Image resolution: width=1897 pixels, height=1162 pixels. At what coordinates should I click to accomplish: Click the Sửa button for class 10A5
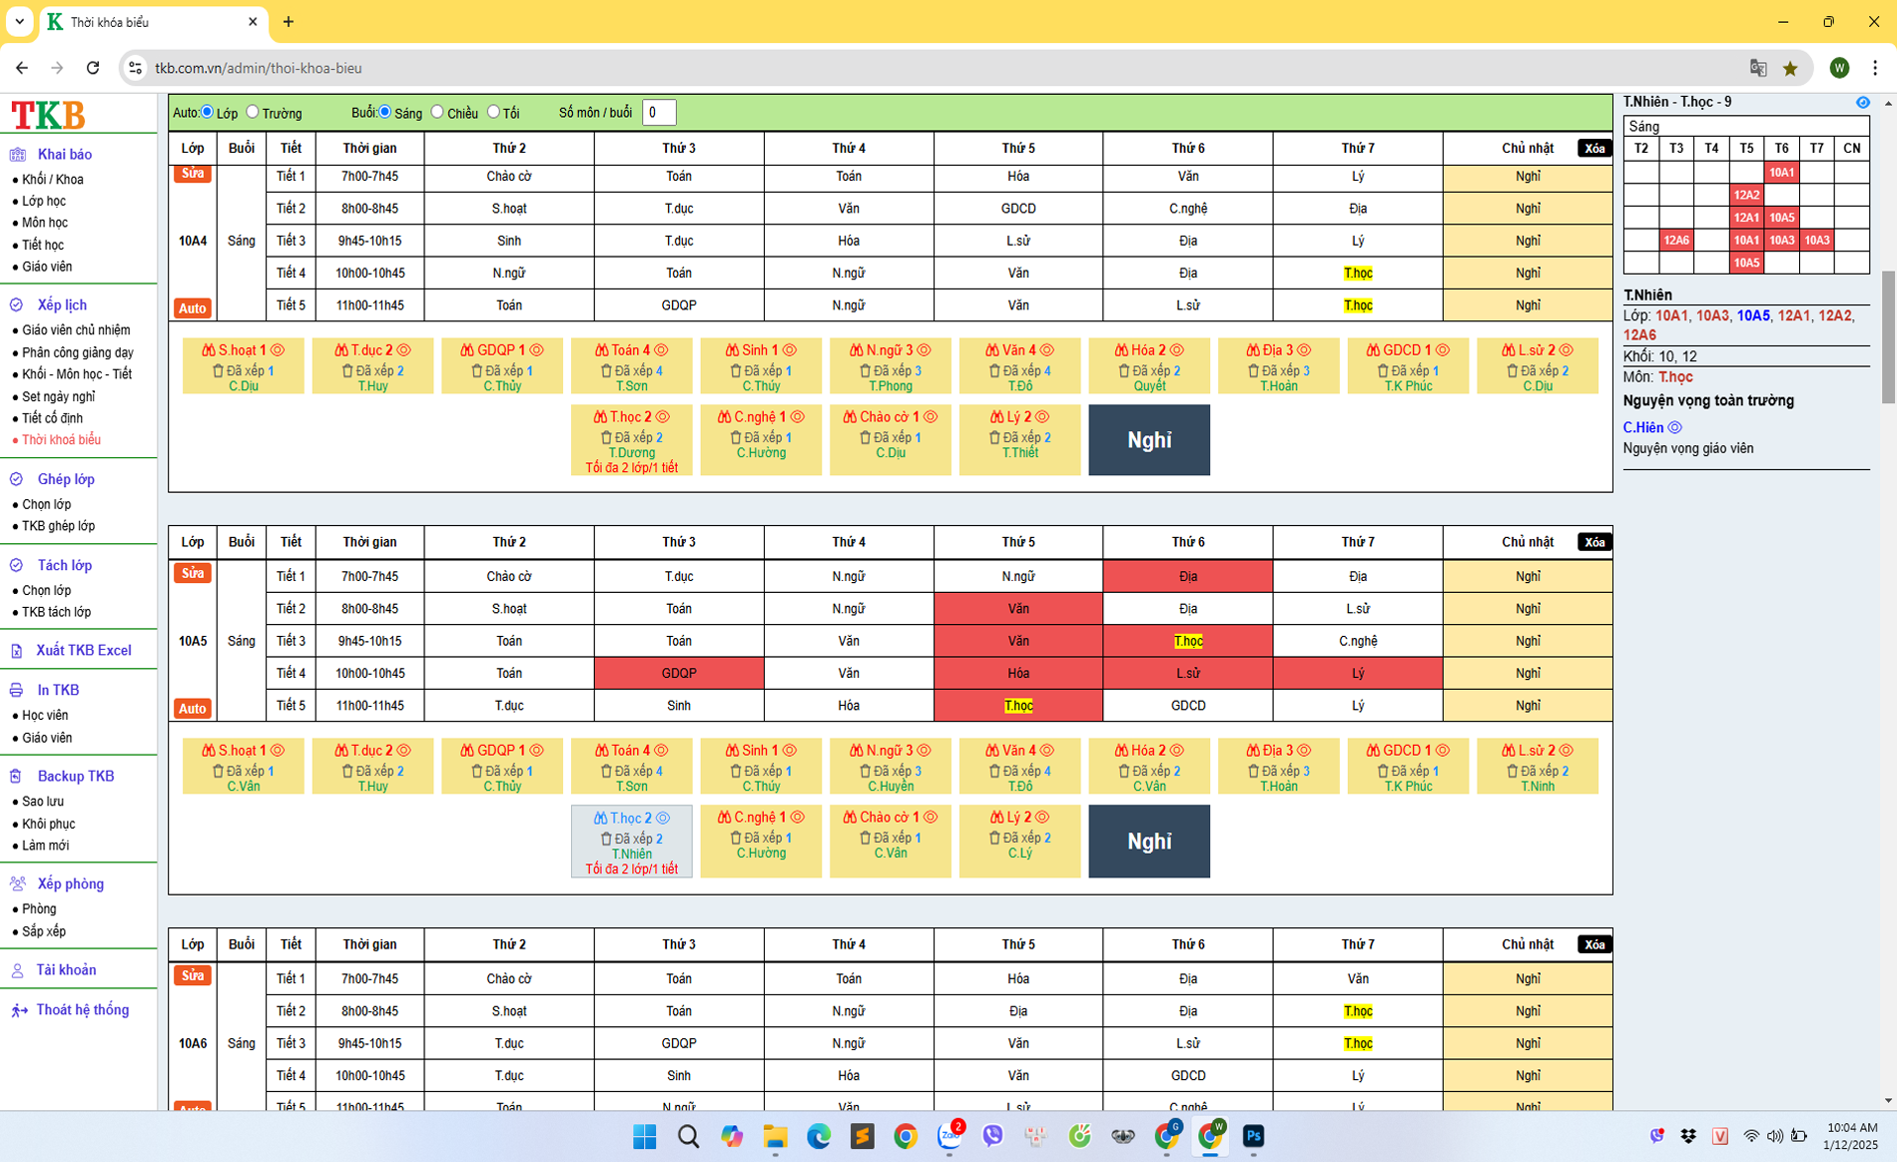pos(192,573)
